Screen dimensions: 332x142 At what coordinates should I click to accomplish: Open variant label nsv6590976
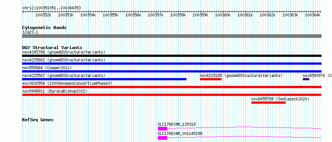click(317, 75)
